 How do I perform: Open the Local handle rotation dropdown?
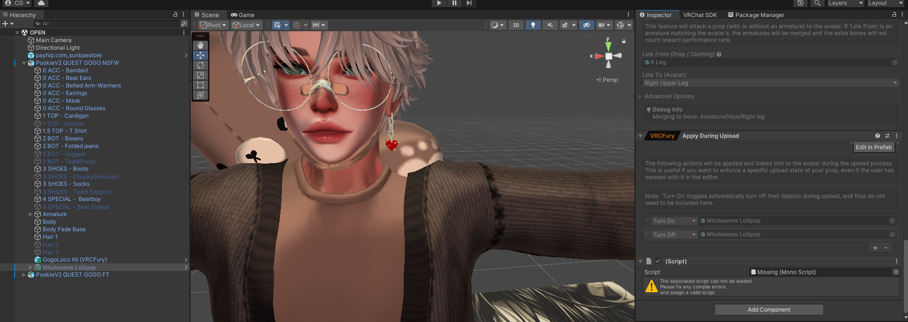[246, 25]
